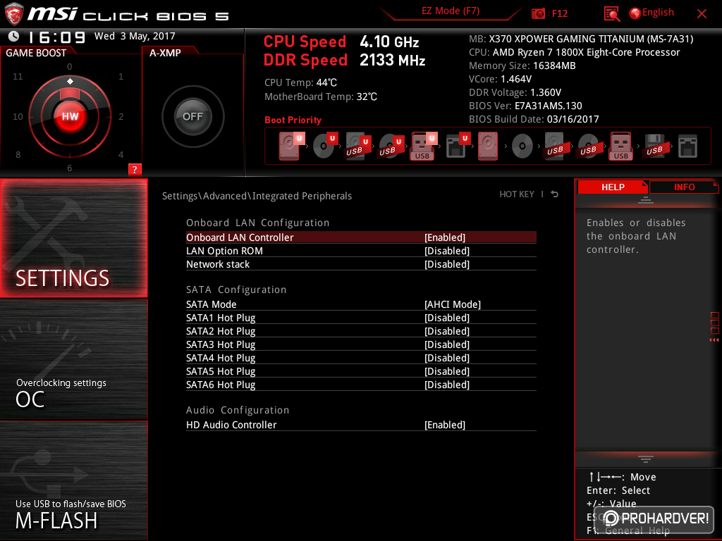Click the red question mark help icon

[x=135, y=169]
